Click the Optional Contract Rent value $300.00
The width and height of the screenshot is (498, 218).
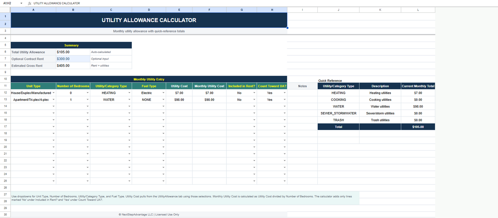point(73,59)
